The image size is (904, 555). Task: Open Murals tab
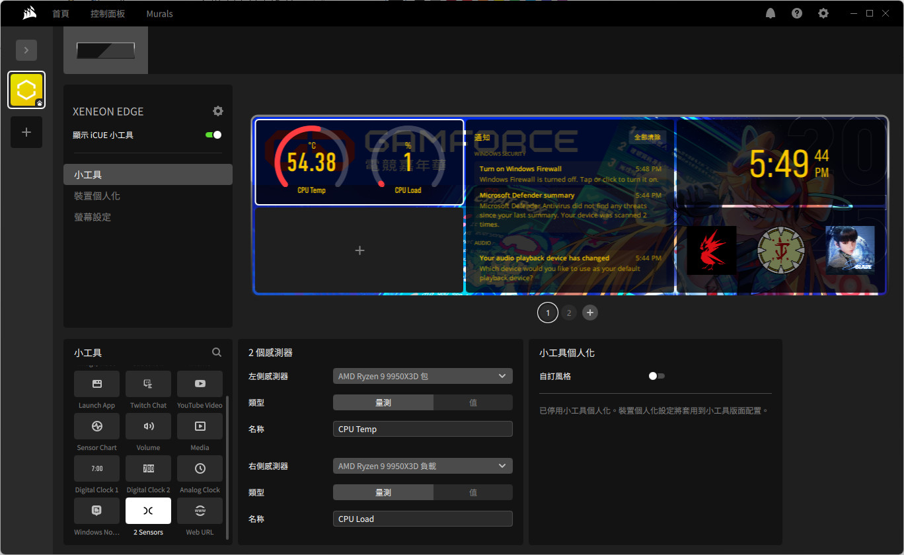[x=159, y=13]
